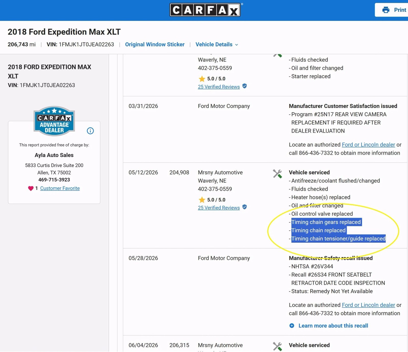Open 25 Verified Reviews in the top service entry
Viewport: 408px width, 352px height.
point(219,87)
